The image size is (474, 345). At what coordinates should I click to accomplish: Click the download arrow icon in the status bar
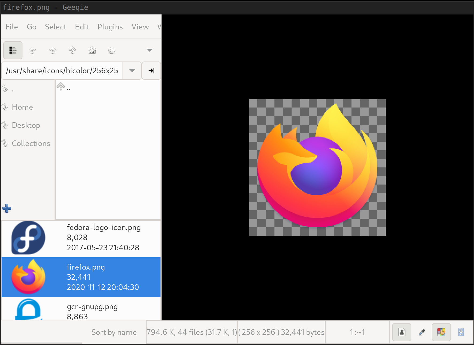(461, 332)
